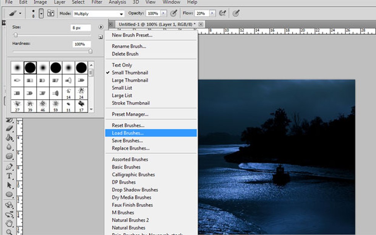Select the Type tool

point(10,176)
